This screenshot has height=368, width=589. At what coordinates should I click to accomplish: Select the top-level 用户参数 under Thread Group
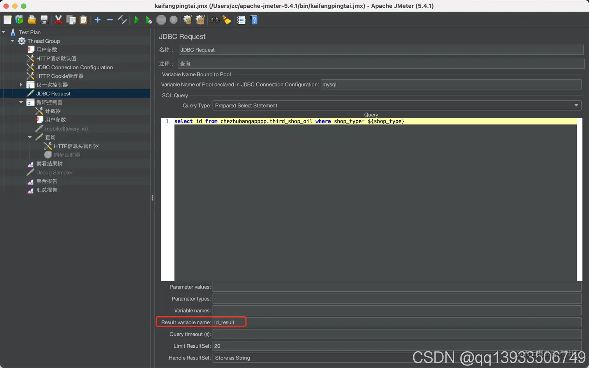pos(47,50)
